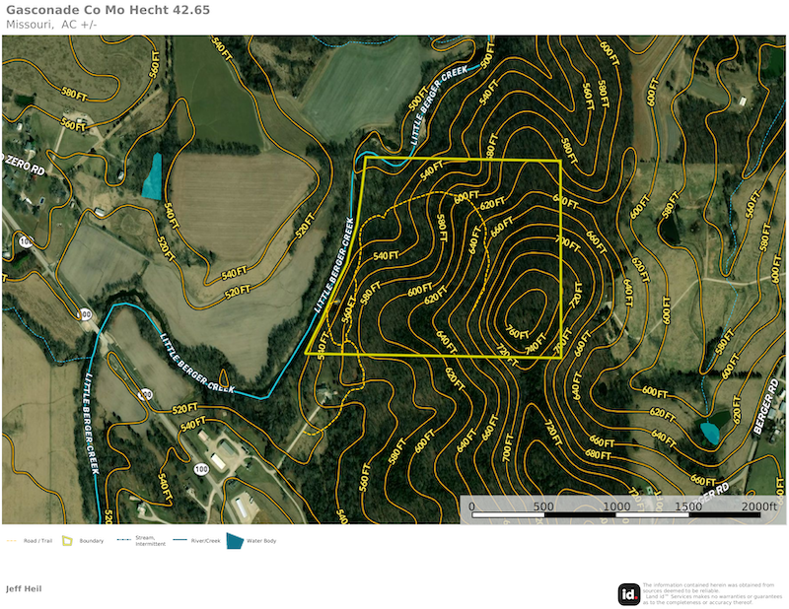Click the Road / Trail legend dash icon
Viewport: 789px width, 609px height.
point(11,541)
